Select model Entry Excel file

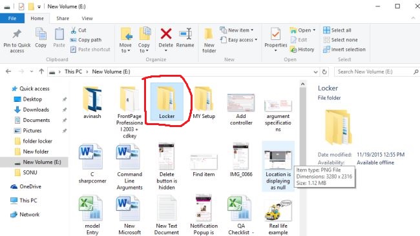[92, 215]
